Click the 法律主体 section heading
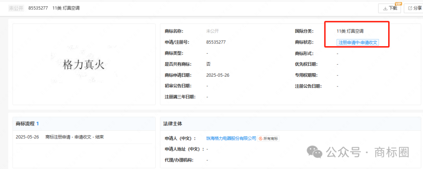This screenshot has height=169, width=423. [x=173, y=124]
